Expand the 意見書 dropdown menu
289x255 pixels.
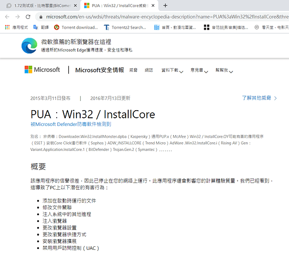click(x=199, y=70)
